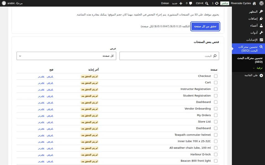The width and height of the screenshot is (265, 165).
Task: Click تحرير link for Vendor Onboarding row
Action: point(41,109)
